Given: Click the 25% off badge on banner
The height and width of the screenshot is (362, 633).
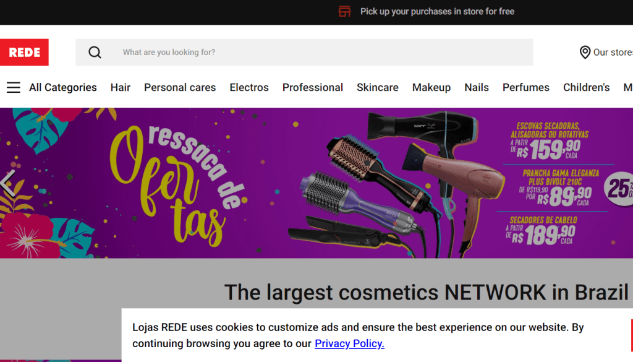Looking at the screenshot, I should coord(619,188).
